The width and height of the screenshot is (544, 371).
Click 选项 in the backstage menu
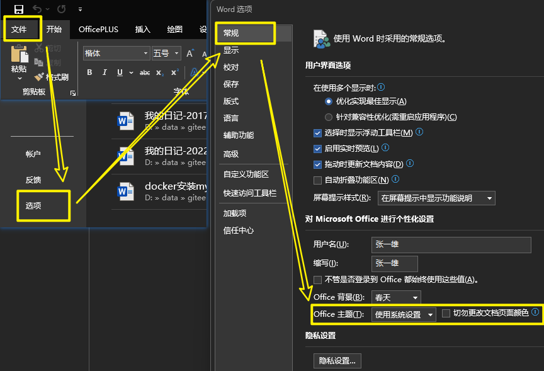(34, 205)
